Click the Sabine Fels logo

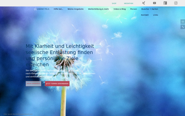(x=42, y=9)
